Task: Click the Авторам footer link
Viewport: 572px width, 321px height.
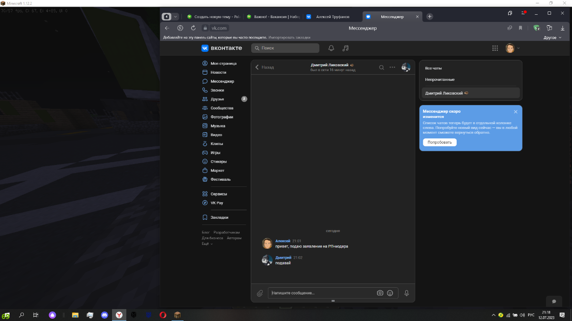Action: (x=234, y=238)
